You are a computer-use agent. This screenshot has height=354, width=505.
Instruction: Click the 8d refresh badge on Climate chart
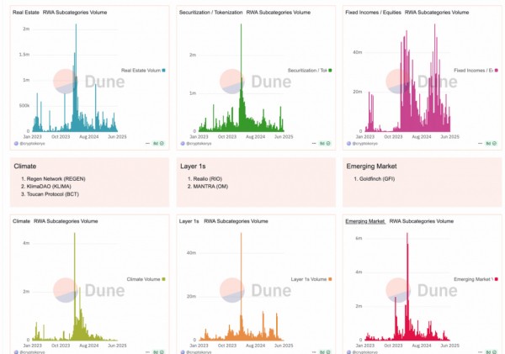[x=156, y=351]
